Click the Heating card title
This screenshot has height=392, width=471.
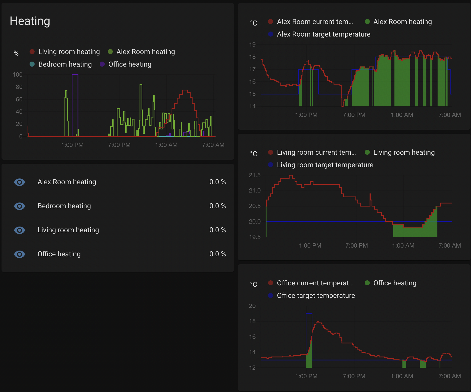coord(30,21)
